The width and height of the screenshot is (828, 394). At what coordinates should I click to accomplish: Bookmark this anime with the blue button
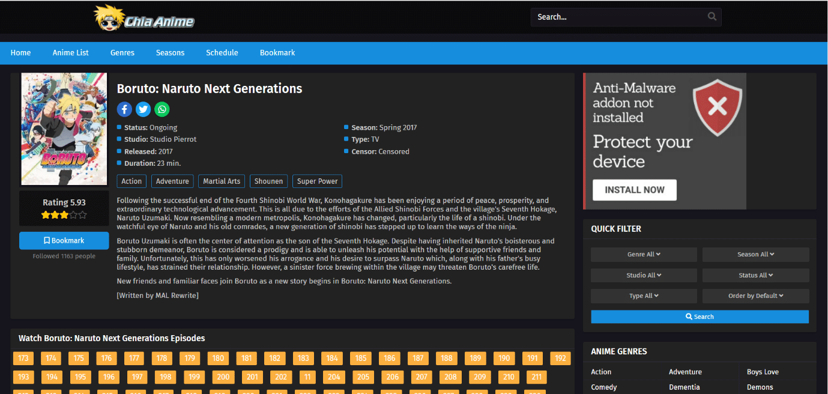(x=64, y=240)
